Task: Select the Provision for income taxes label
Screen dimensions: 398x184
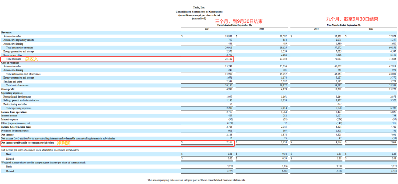Action: click(15, 131)
